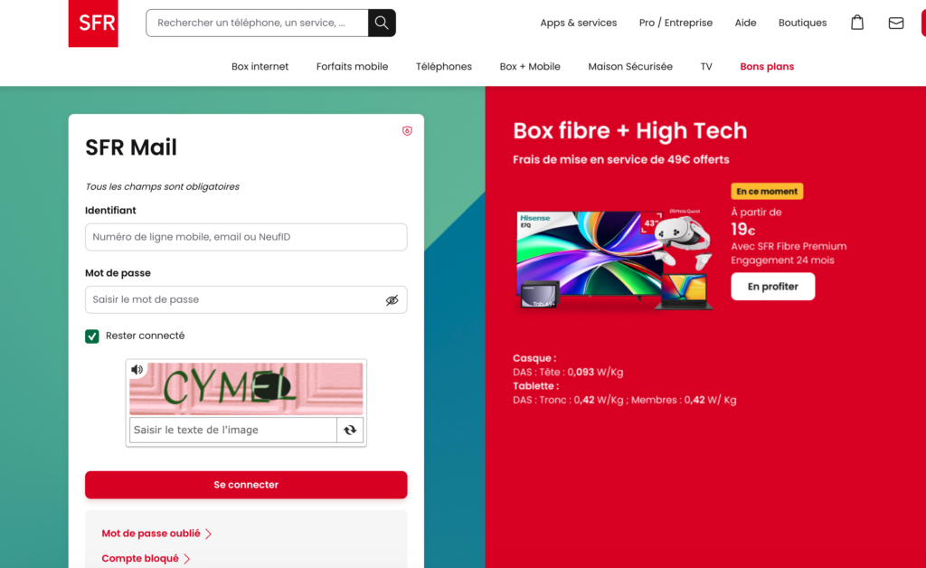Focus the Mot de passe field
This screenshot has width=926, height=568.
tap(246, 300)
